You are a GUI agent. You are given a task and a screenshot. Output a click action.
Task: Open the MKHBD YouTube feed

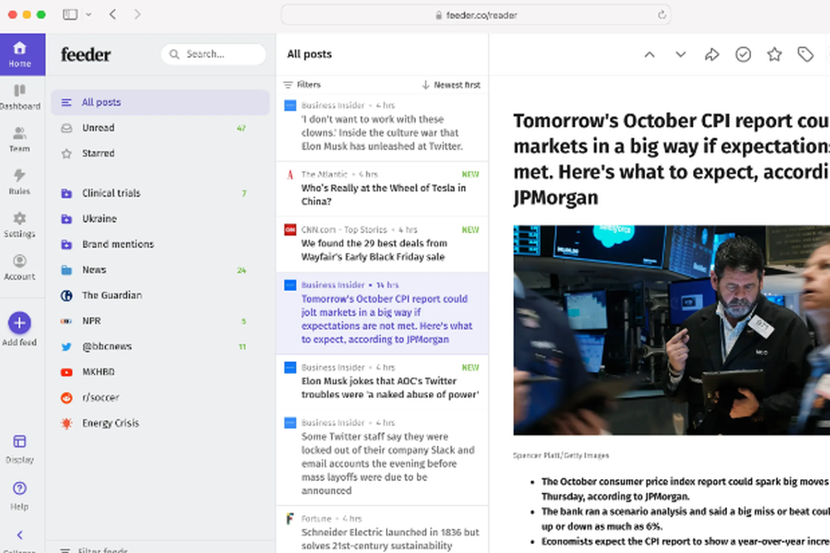tap(160, 371)
